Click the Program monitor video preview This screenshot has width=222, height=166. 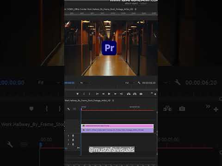coord(111,48)
